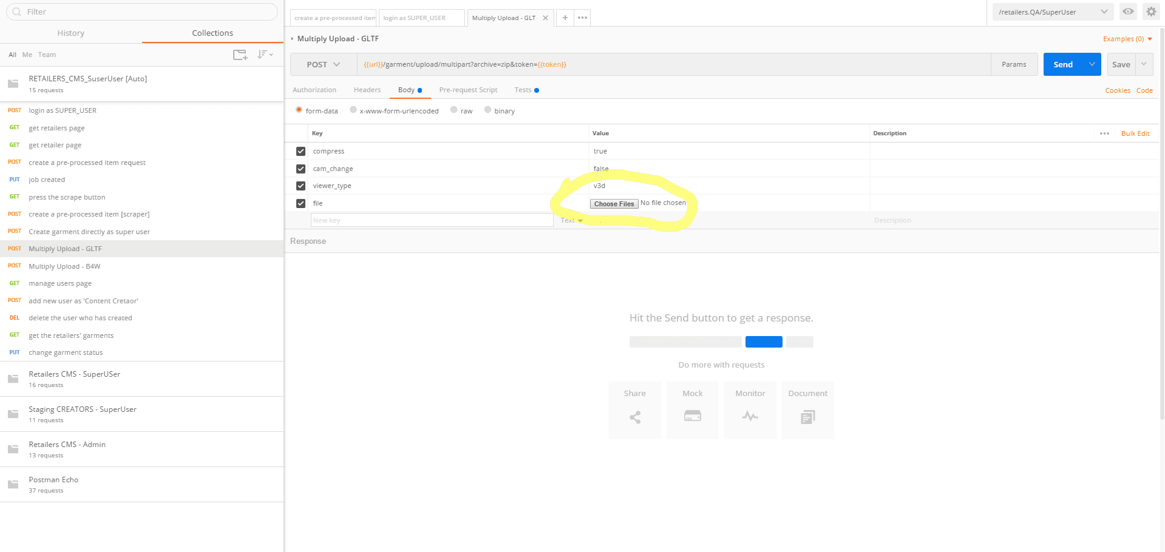This screenshot has height=552, width=1165.
Task: Open the Text type dropdown for new key
Action: pos(572,220)
